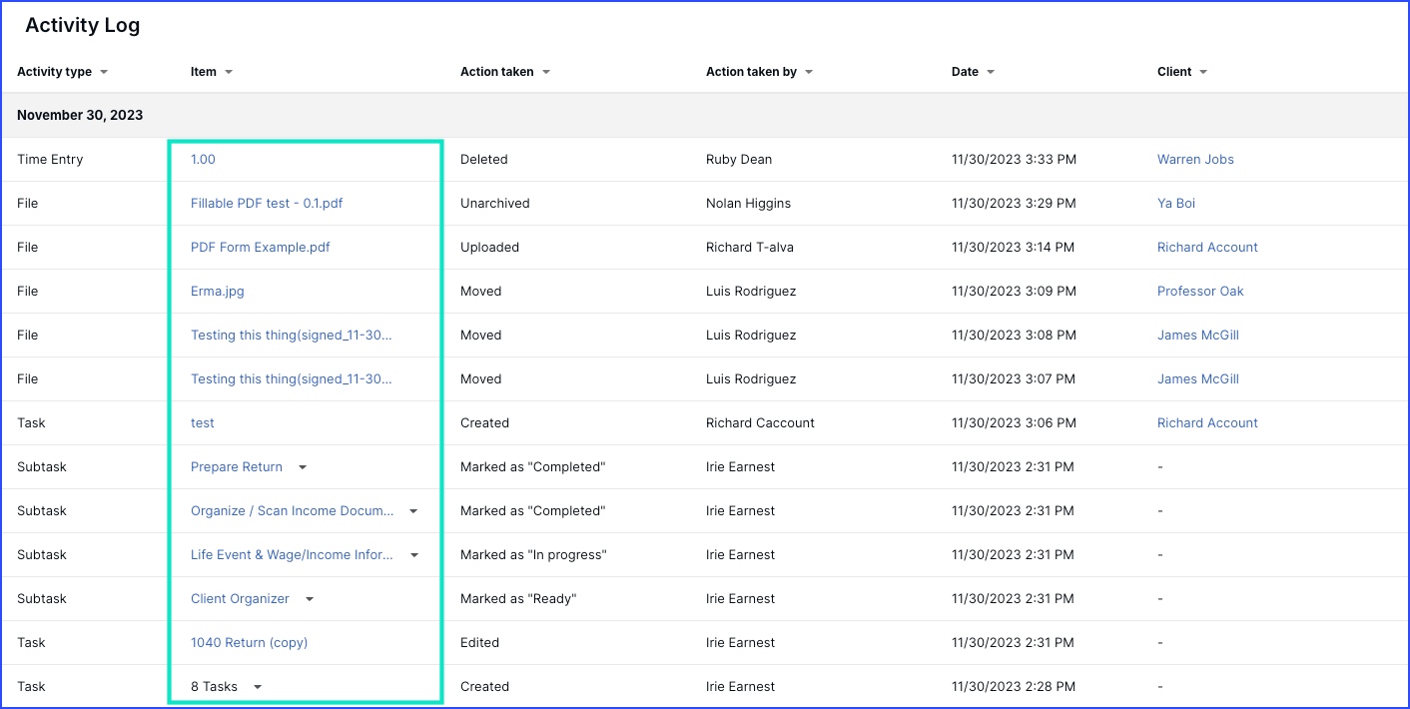Select the Richard T-alva cell

pos(750,248)
